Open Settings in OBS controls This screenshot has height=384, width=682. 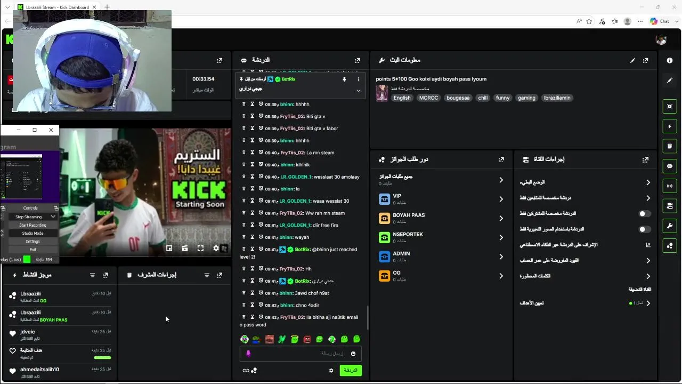pyautogui.click(x=33, y=242)
